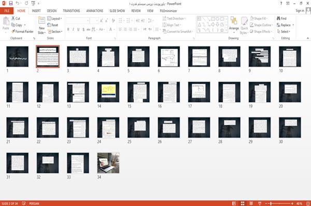The image size is (311, 206).
Task: Open the Shape Fill dropdown
Action: [x=259, y=19]
